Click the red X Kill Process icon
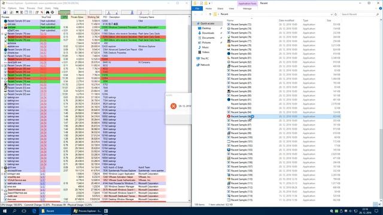The image size is (383, 215). click(x=42, y=12)
